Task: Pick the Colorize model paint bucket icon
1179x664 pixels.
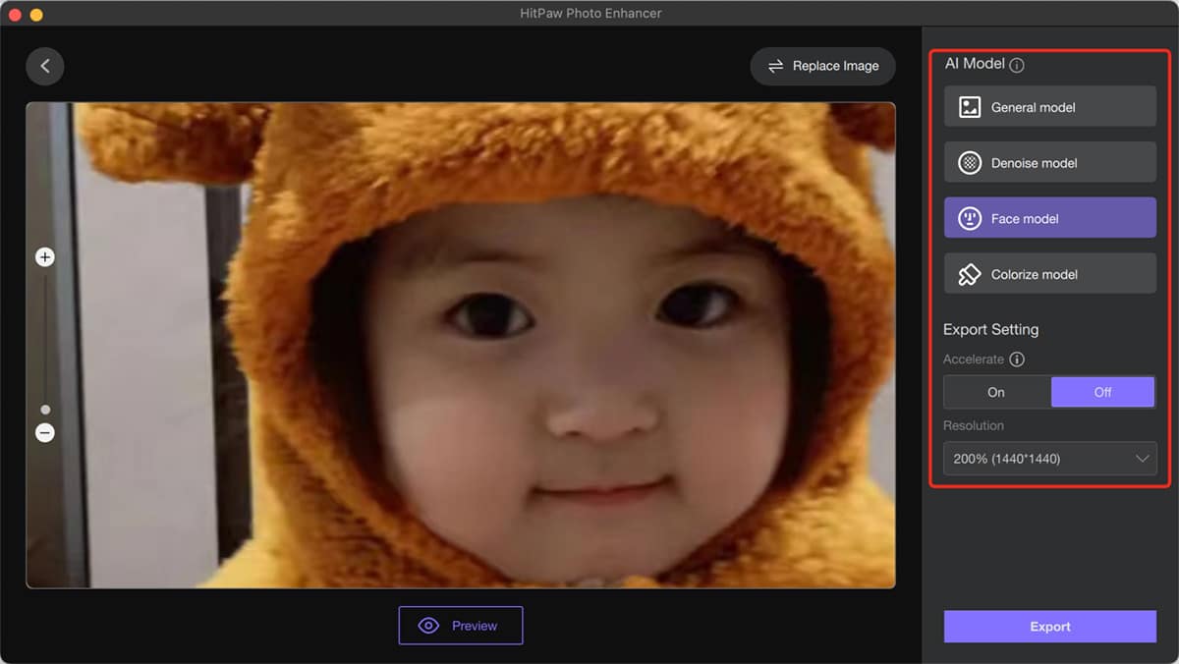Action: pyautogui.click(x=970, y=274)
